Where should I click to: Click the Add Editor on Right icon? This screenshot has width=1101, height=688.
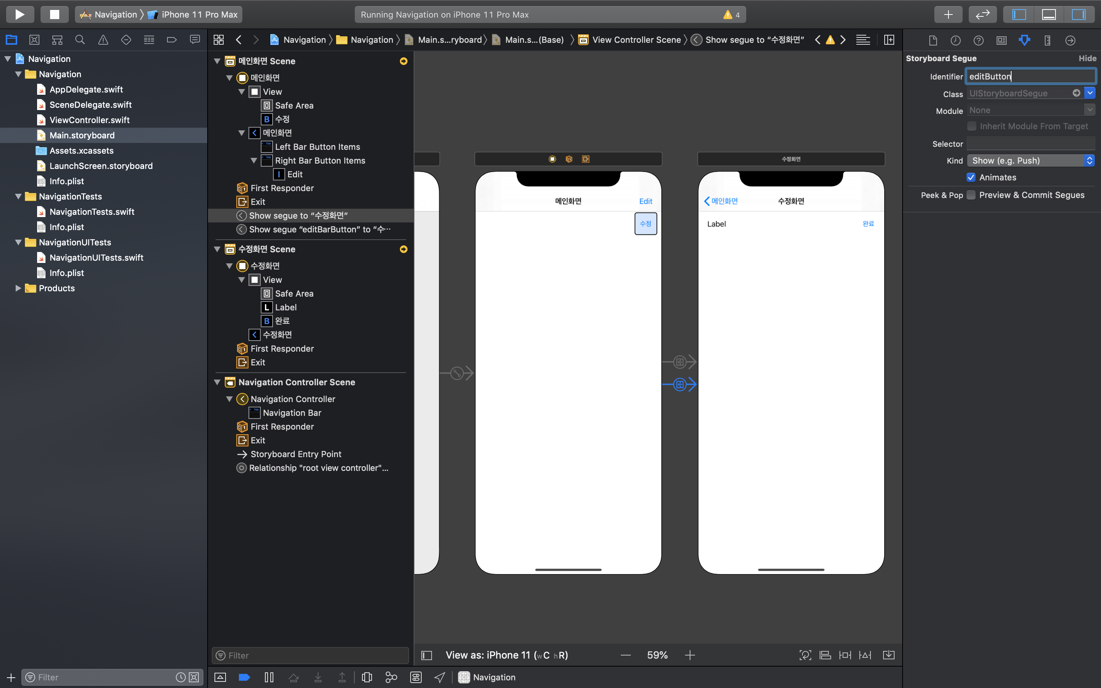click(x=888, y=40)
